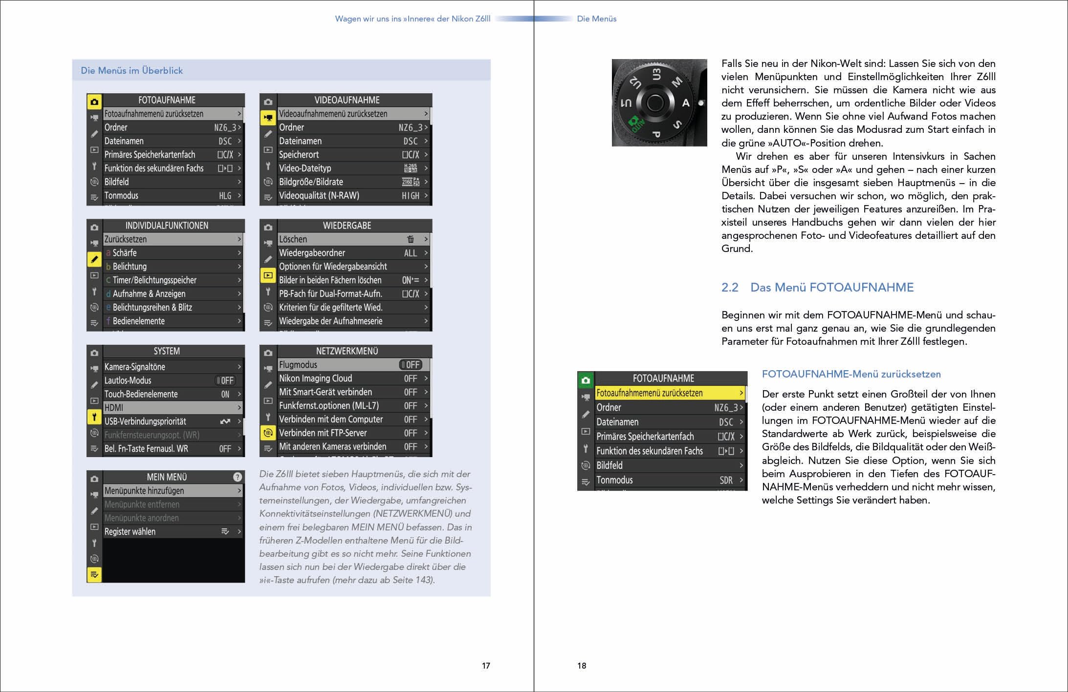Select highlighted pencil icon in INDIVIDUALFUNKTIONEN menu

[x=94, y=259]
